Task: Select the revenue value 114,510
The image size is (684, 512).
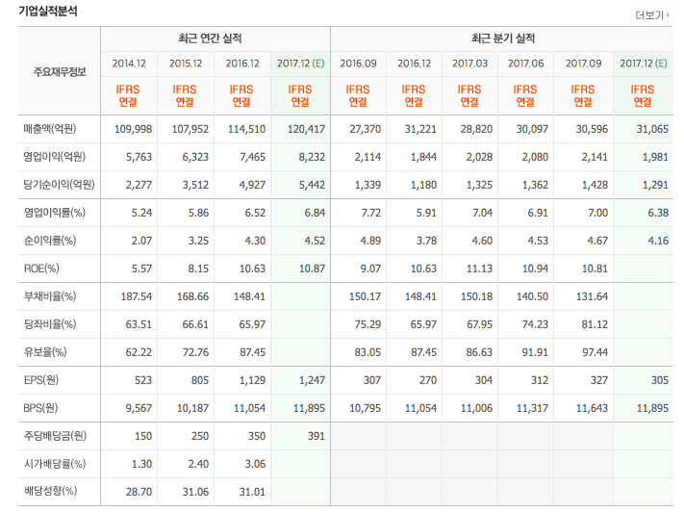Action: [x=246, y=129]
